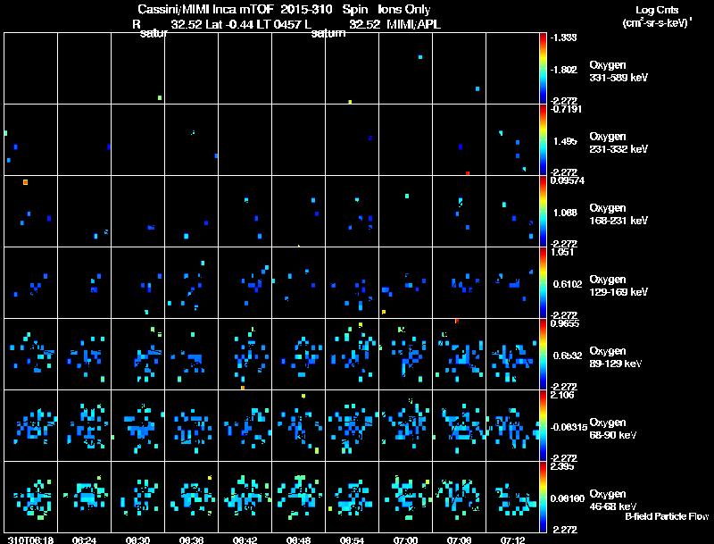Click the Oxygen 68-90 keV label

click(x=613, y=429)
